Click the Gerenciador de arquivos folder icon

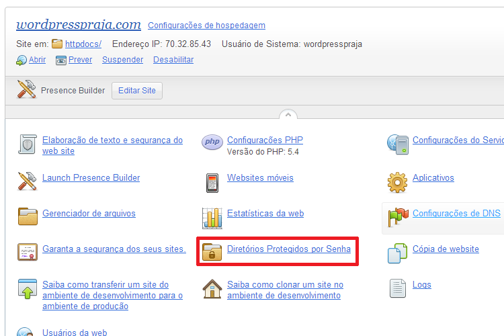(28, 216)
